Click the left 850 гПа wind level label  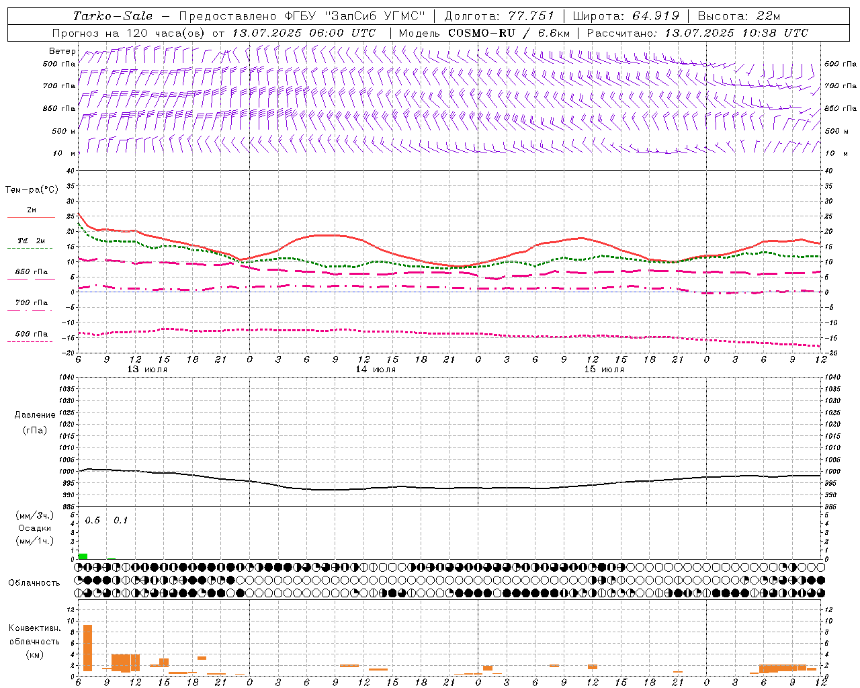(x=59, y=108)
